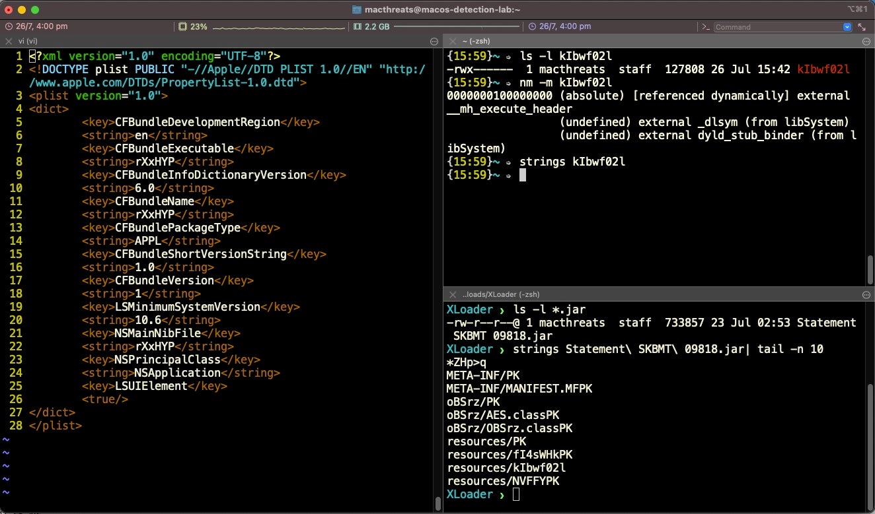Open the ~ (-zsh) pane's ellipsis menu
Image resolution: width=875 pixels, height=514 pixels.
866,41
